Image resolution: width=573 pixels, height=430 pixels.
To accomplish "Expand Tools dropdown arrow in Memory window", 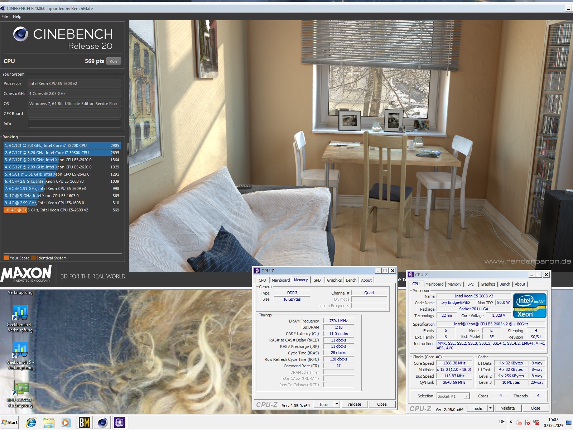I will (337, 404).
